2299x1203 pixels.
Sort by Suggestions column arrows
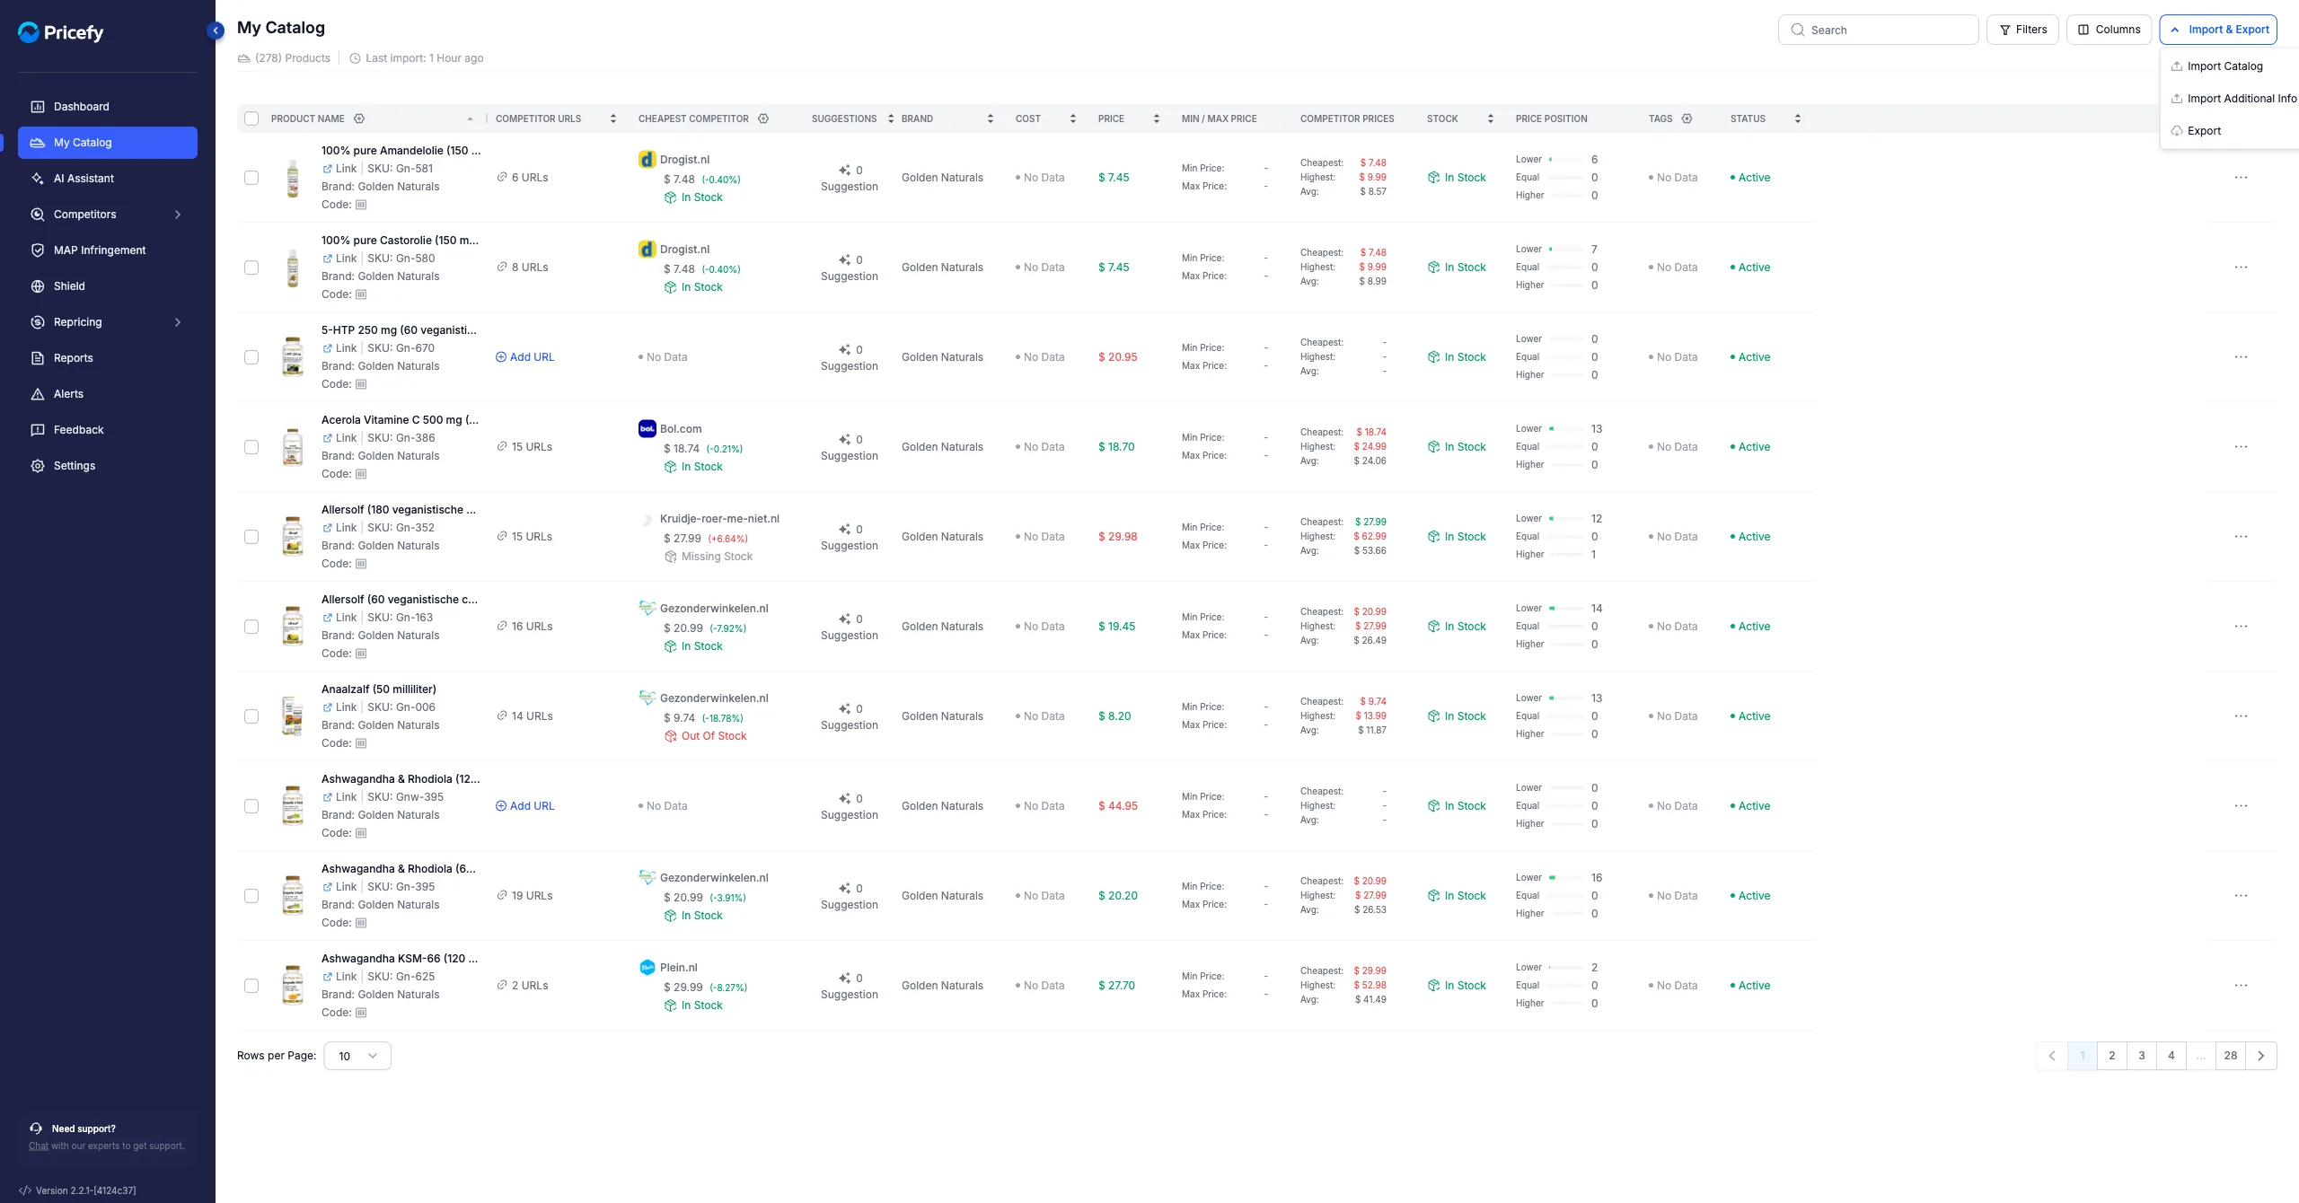tap(891, 119)
